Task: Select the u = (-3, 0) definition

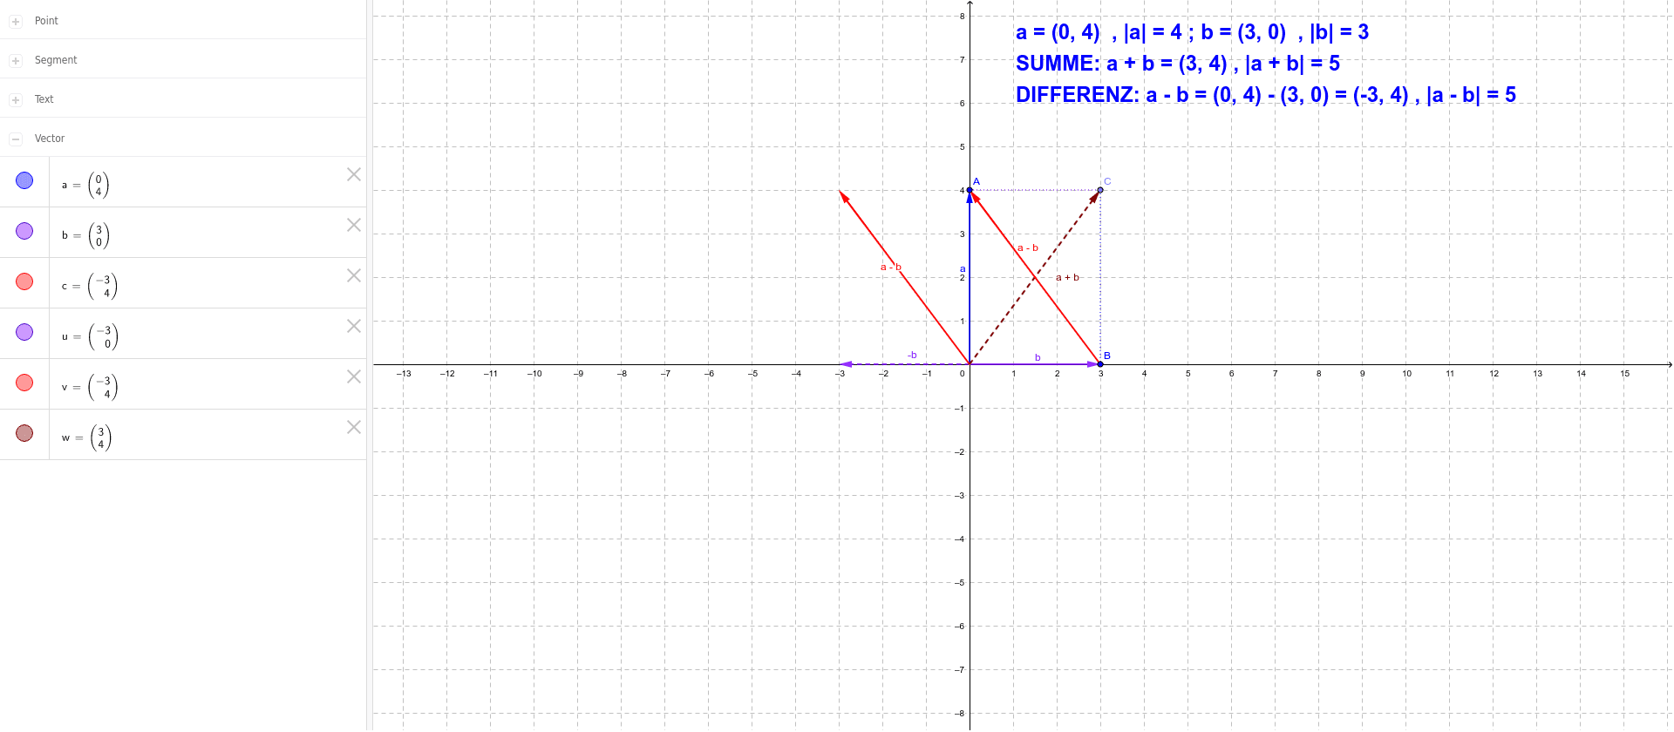Action: (89, 336)
